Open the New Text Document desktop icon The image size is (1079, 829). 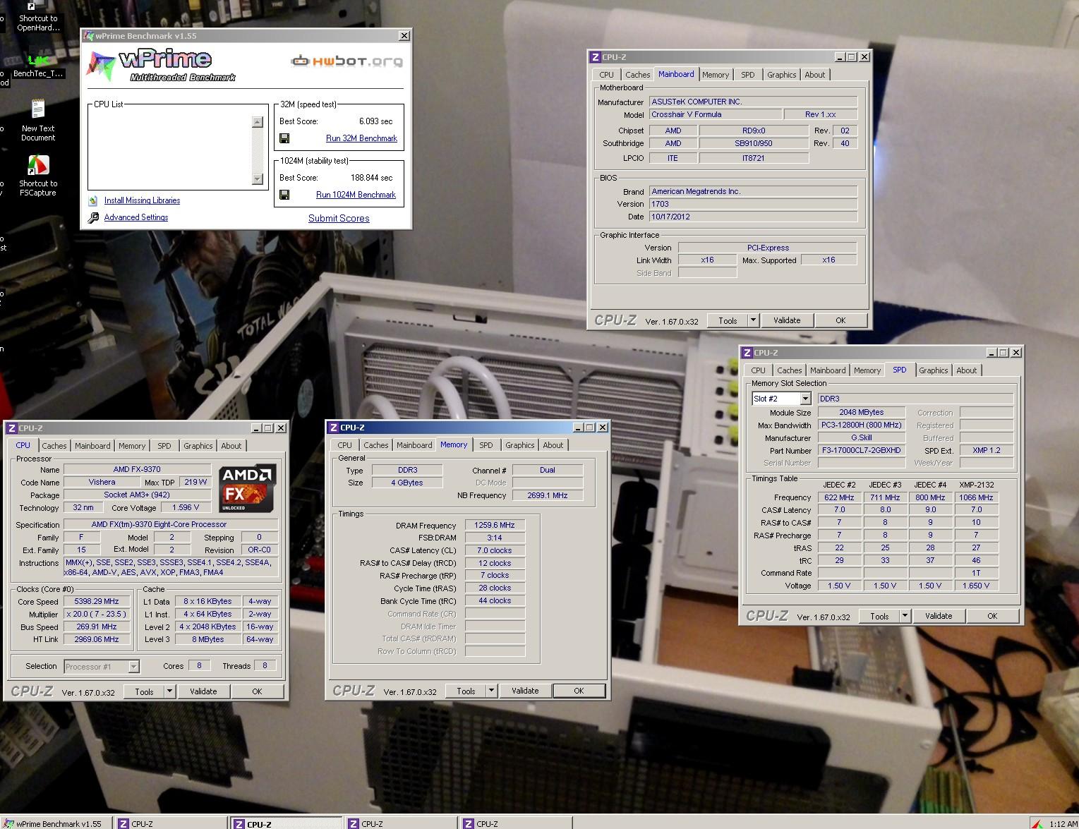(x=38, y=119)
